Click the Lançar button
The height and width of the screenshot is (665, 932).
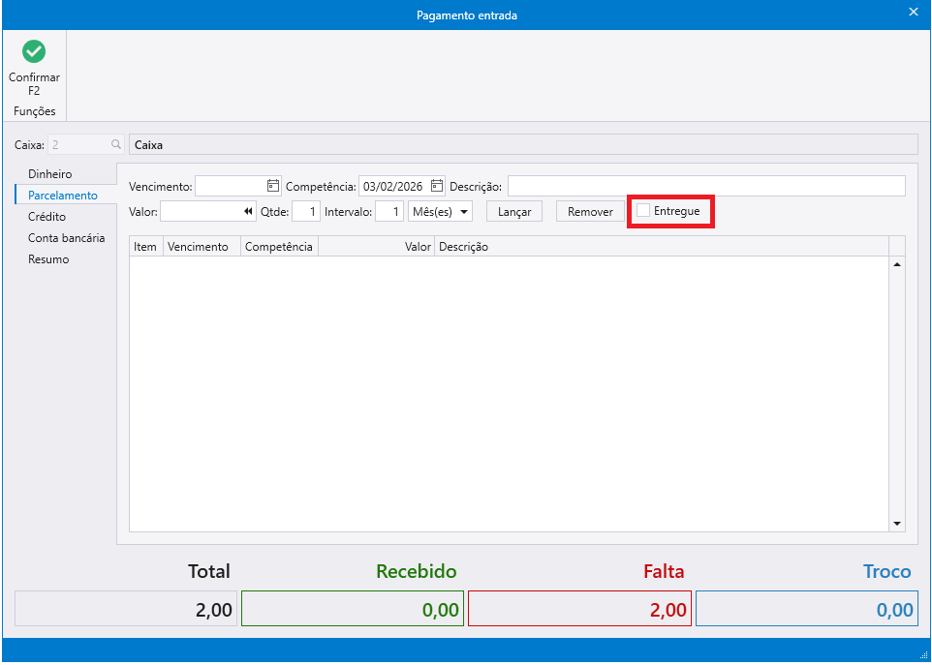pos(514,211)
